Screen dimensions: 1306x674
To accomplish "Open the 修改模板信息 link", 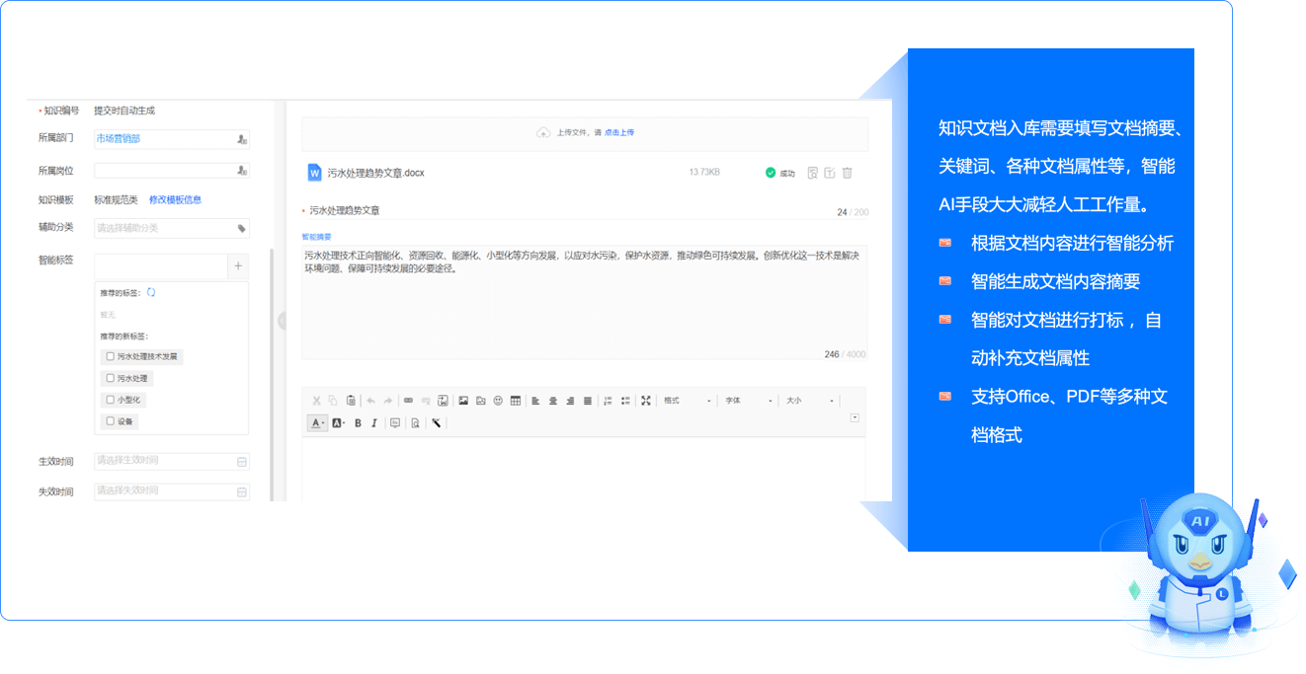I will coord(175,199).
